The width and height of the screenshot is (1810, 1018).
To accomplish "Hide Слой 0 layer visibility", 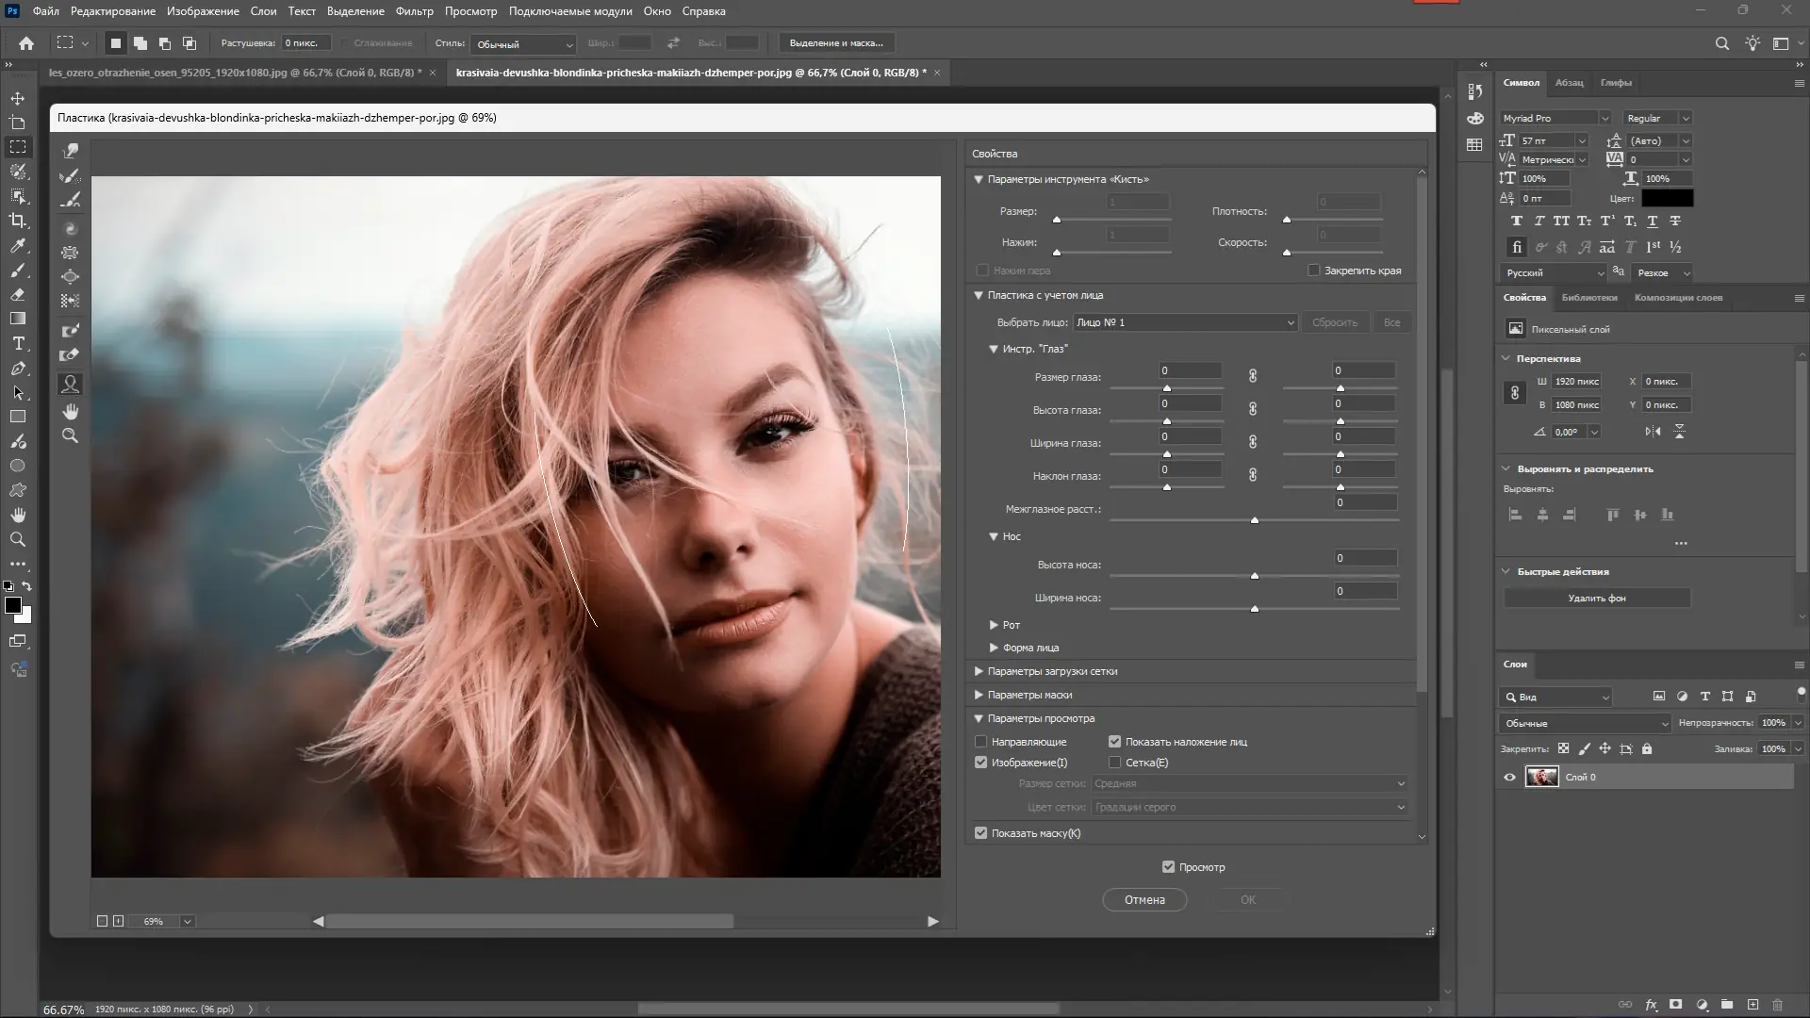I will [x=1509, y=778].
